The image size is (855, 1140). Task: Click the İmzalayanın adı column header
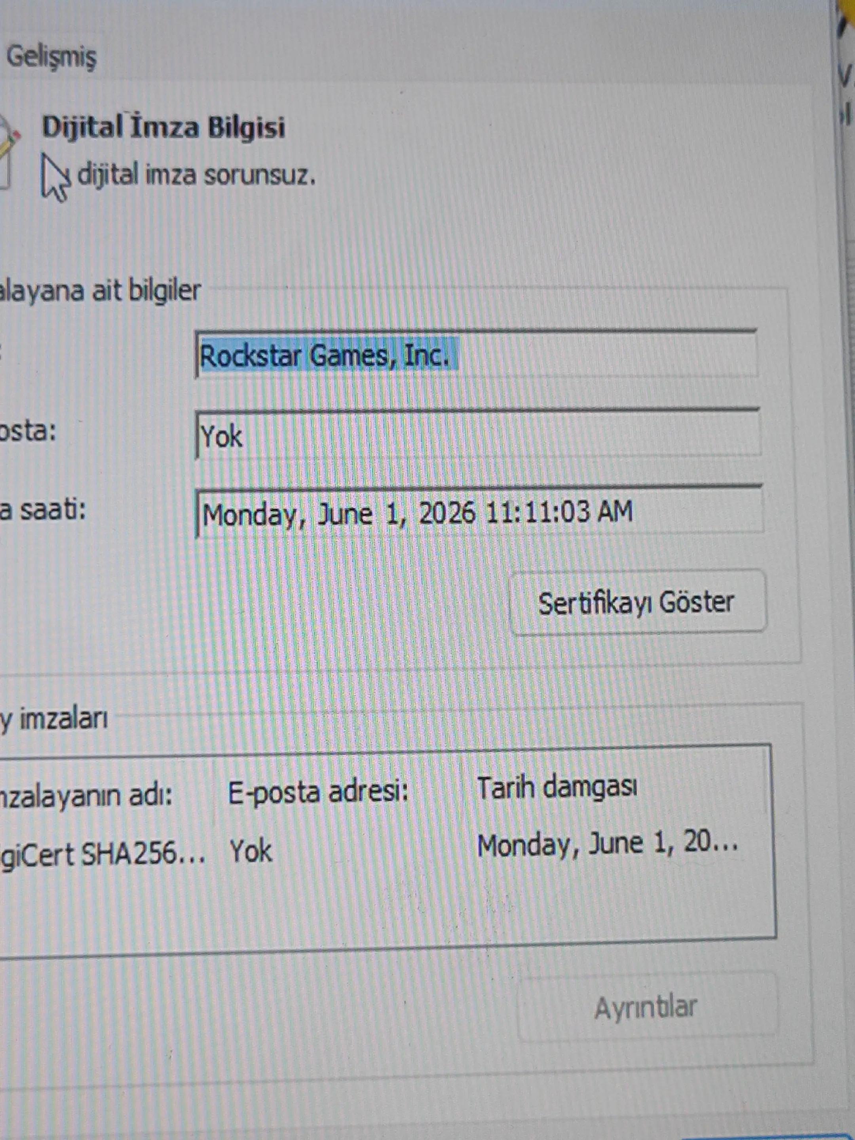click(x=86, y=796)
